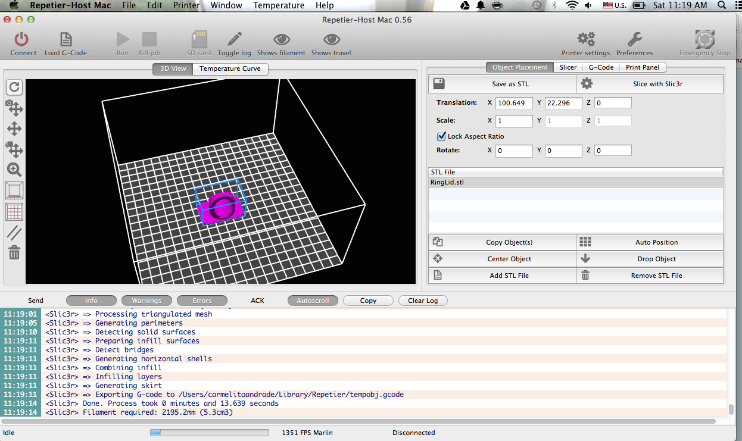Click the progress bar in the status bar
The image size is (742, 441).
pyautogui.click(x=209, y=433)
